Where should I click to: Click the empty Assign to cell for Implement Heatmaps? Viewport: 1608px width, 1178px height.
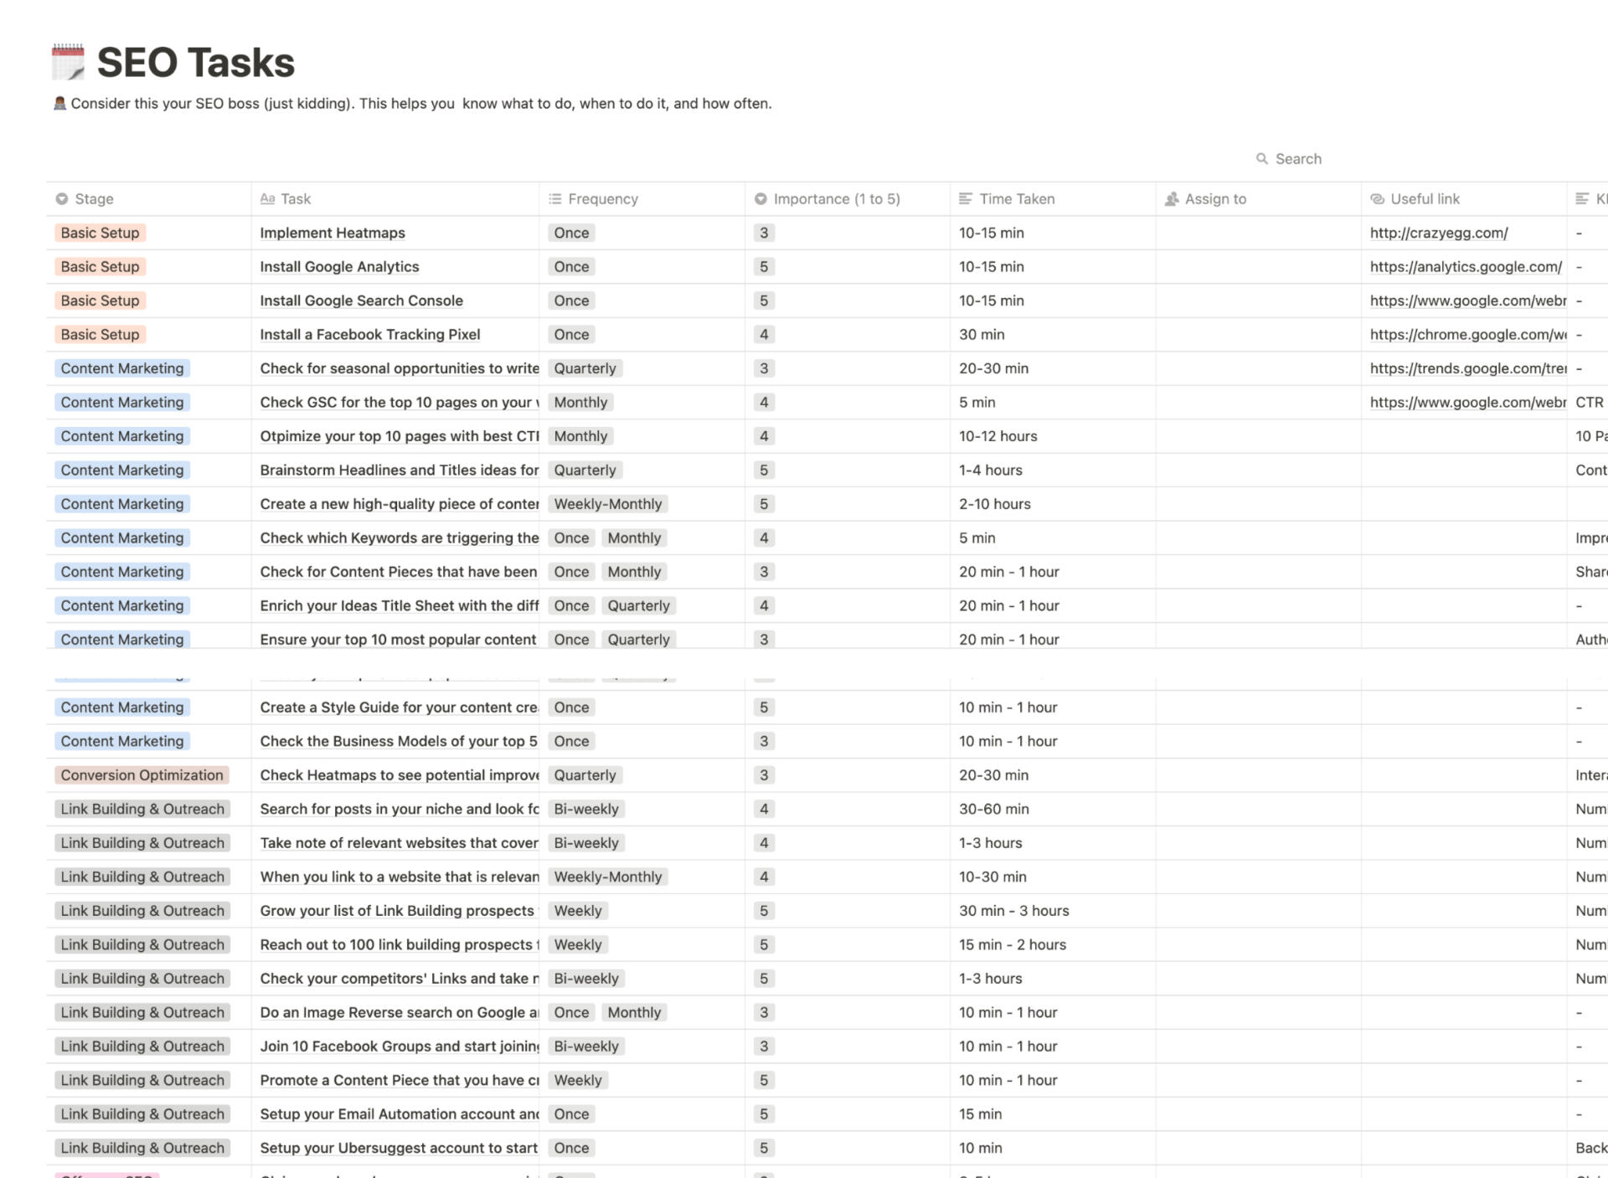pyautogui.click(x=1256, y=233)
